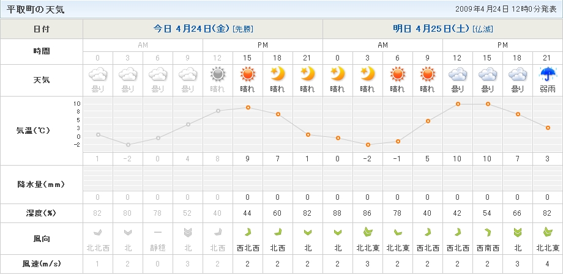Click today's 15時 sunny weather icon
The height and width of the screenshot is (275, 563).
click(248, 75)
